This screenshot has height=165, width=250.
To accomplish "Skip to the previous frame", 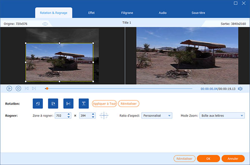I will click(x=27, y=88).
